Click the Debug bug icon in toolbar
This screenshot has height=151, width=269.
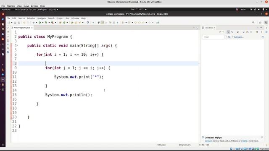34,23
